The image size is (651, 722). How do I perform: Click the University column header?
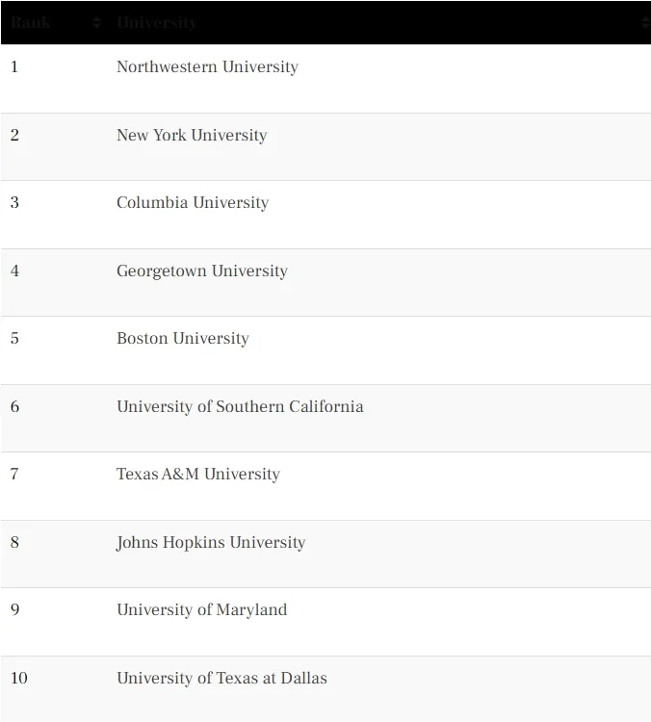157,22
